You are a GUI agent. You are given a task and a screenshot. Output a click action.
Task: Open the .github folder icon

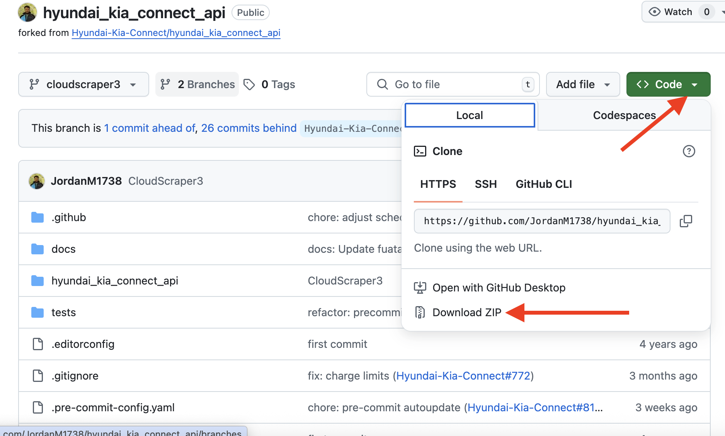[37, 217]
